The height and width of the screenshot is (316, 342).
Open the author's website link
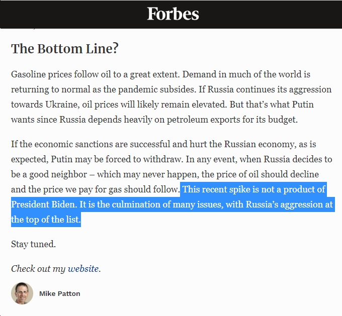point(83,269)
